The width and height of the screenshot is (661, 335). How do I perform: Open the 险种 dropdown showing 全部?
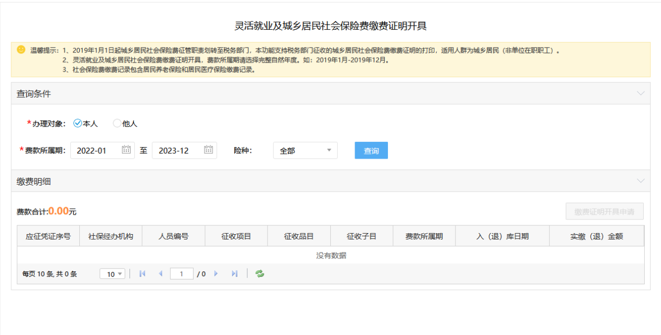click(x=305, y=151)
